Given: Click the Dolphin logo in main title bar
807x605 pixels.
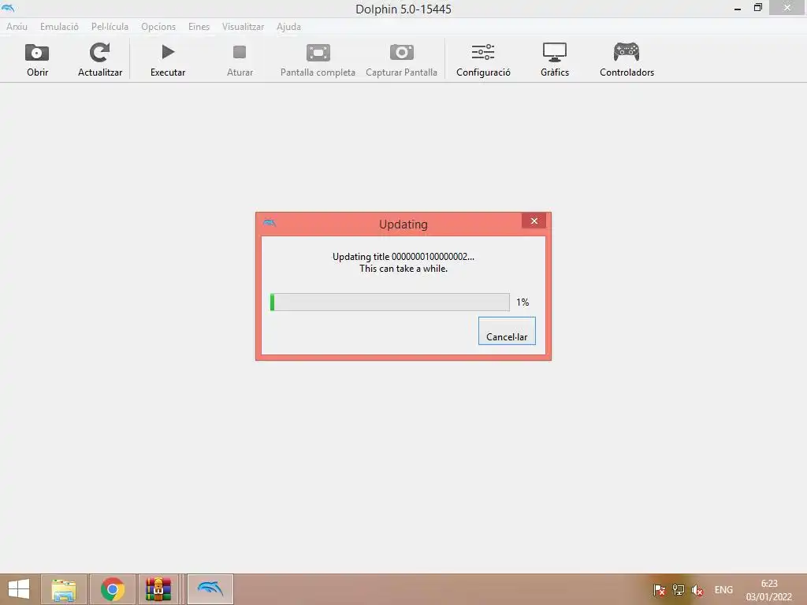Looking at the screenshot, I should 8,8.
